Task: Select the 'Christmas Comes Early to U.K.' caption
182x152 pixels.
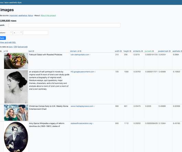Action: tap(42, 106)
